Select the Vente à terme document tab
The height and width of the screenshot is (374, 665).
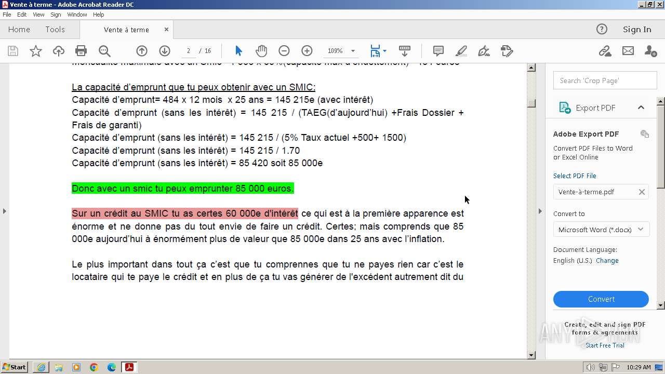(126, 30)
